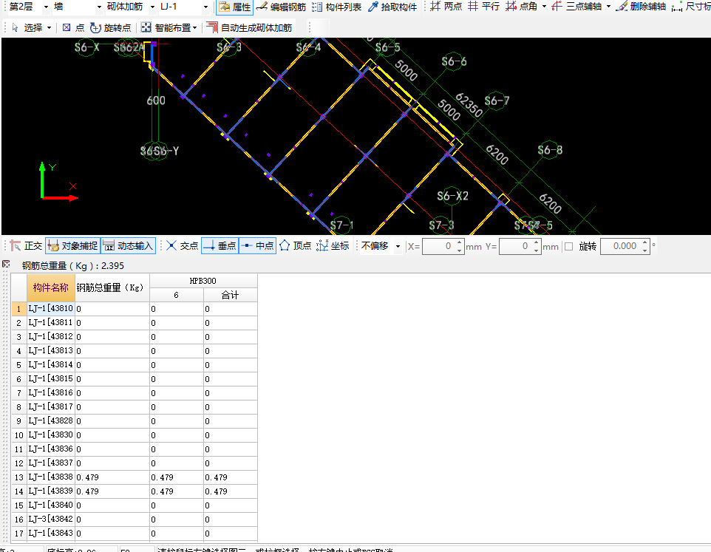
Task: Activate the 拾取构件 pick component tool
Action: tap(392, 7)
